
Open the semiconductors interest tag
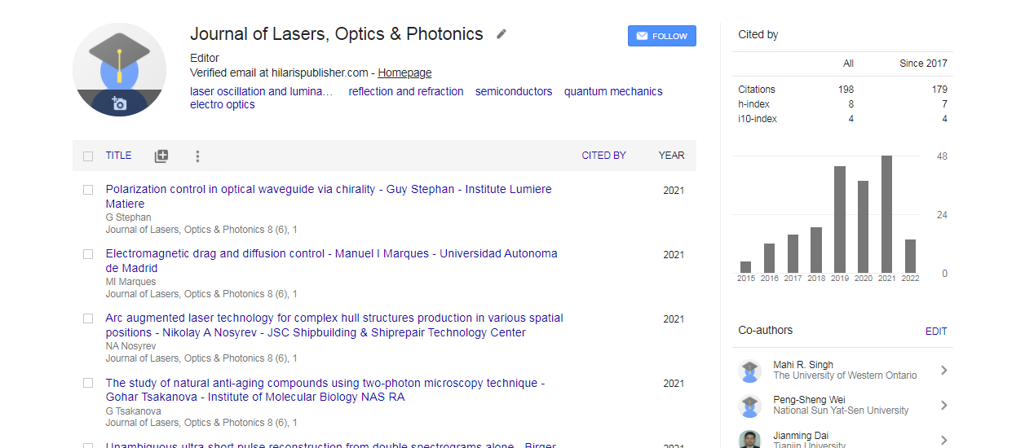coord(514,92)
